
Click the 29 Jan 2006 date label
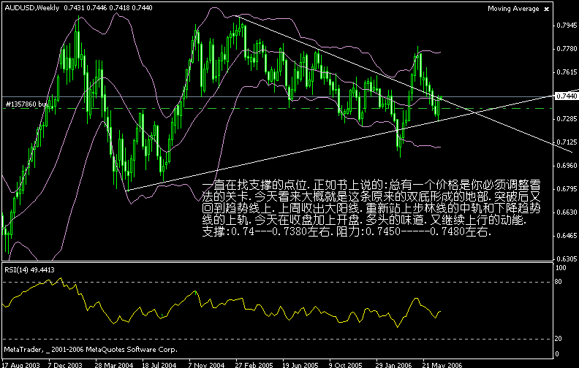pos(393,364)
